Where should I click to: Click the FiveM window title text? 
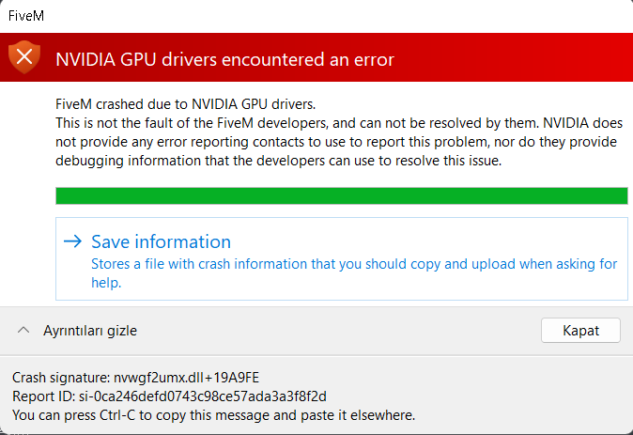click(26, 16)
